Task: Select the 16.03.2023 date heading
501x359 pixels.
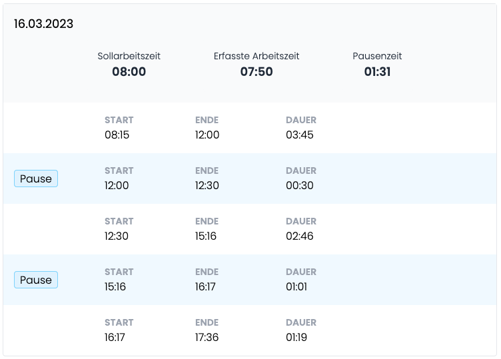Action: tap(43, 23)
